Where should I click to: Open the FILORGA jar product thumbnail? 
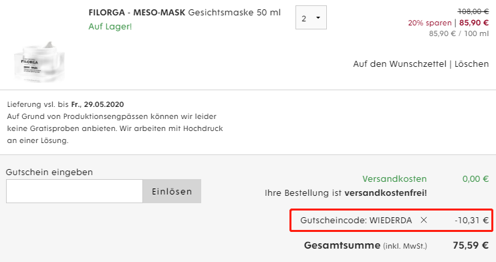coord(39,62)
